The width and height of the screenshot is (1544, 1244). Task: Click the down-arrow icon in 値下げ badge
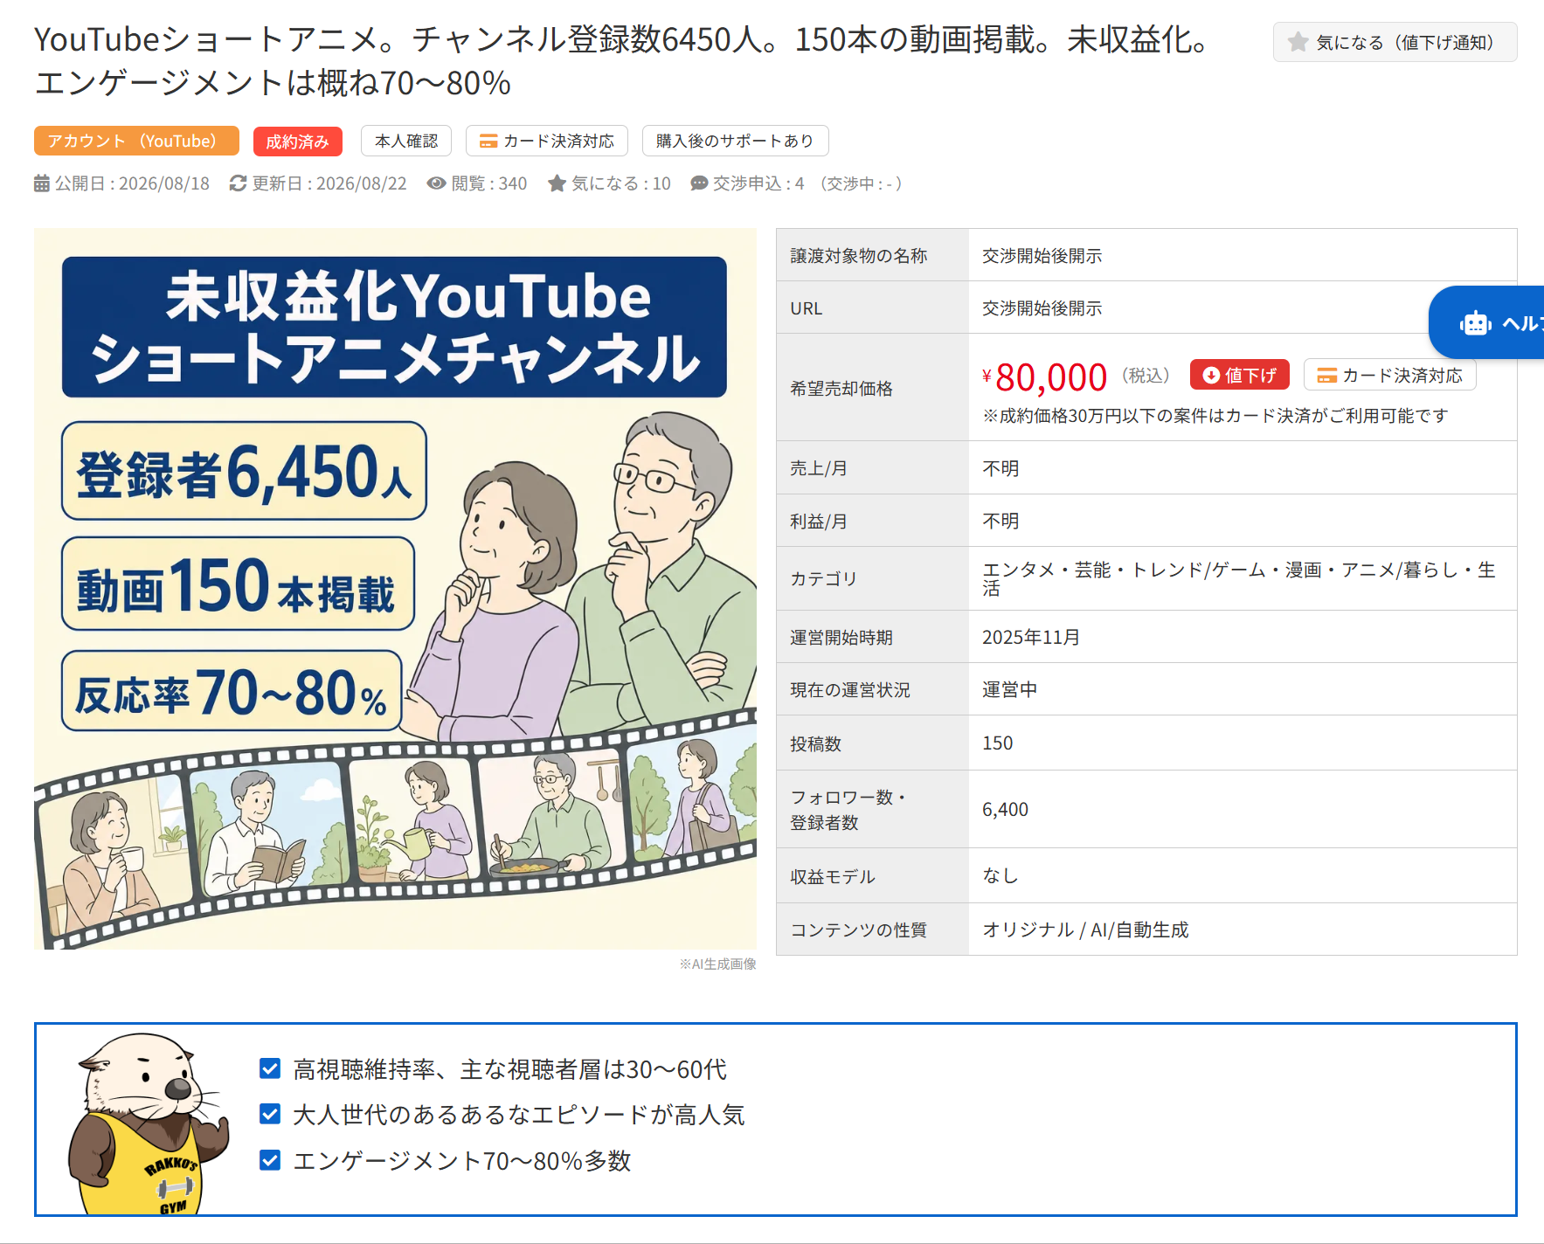click(1211, 375)
